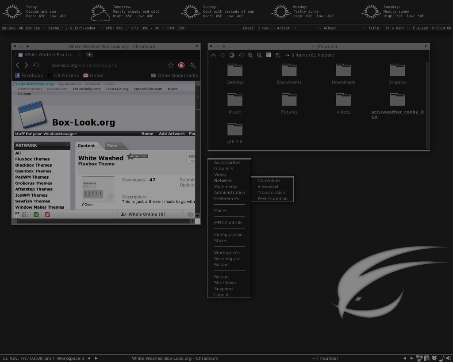Select the Content tab on page
The height and width of the screenshot is (362, 453).
[86, 146]
